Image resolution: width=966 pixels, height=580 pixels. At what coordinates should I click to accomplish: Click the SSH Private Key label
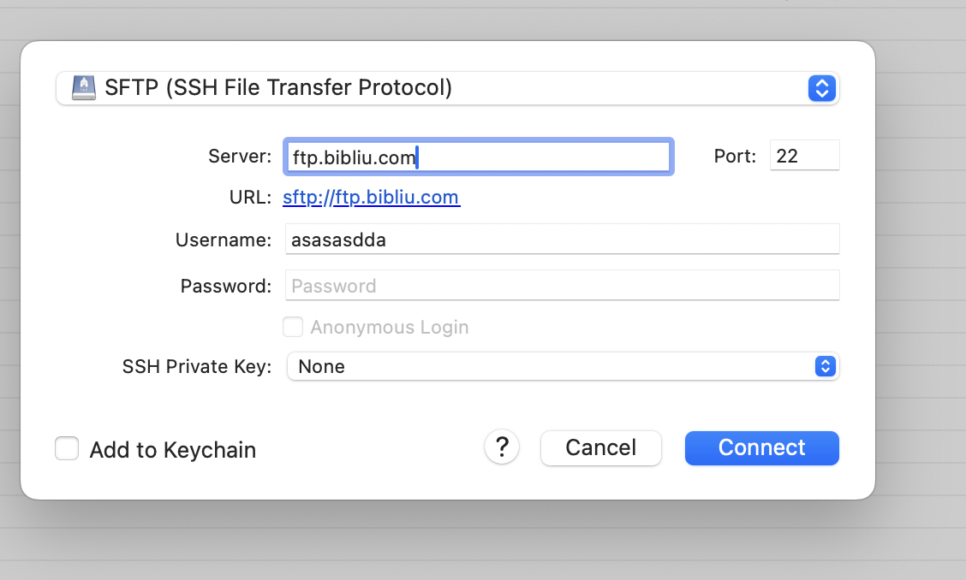[196, 366]
